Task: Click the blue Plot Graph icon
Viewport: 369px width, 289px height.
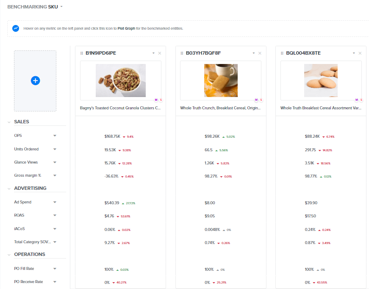Action: 16,28
